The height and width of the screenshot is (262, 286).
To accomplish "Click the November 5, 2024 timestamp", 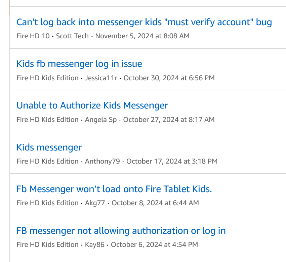I will tap(142, 36).
